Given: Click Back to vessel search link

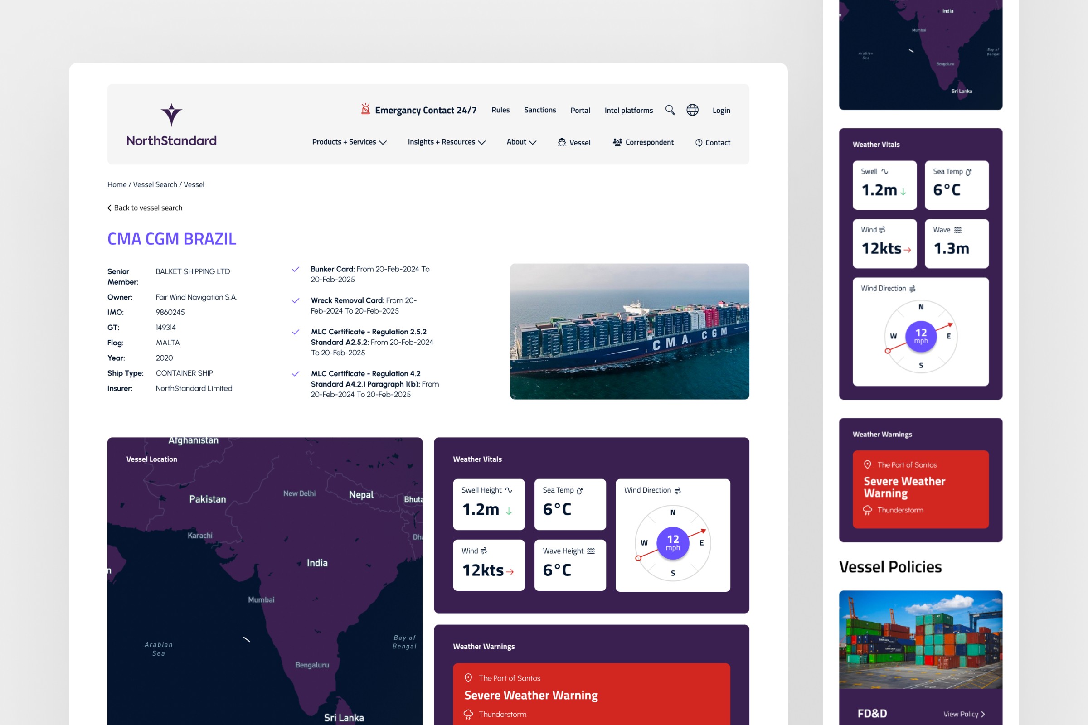Looking at the screenshot, I should click(145, 208).
